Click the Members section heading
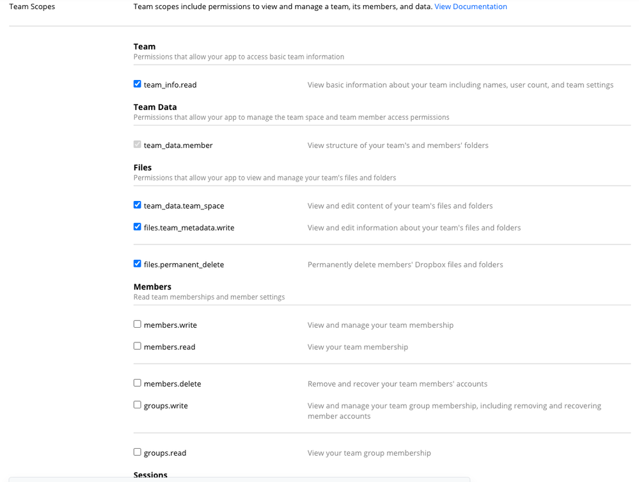 (152, 287)
